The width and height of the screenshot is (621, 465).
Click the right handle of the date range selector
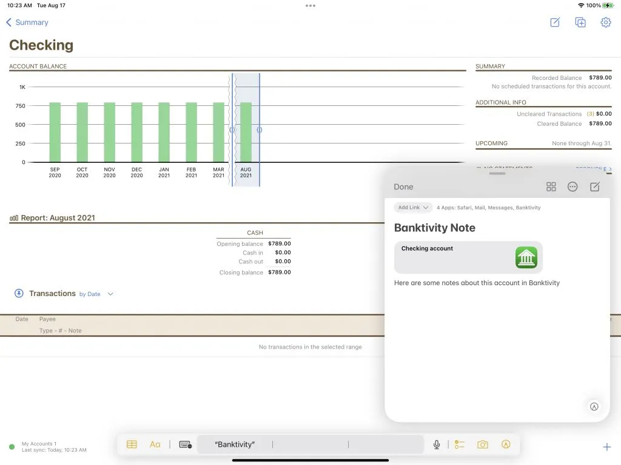coord(260,130)
